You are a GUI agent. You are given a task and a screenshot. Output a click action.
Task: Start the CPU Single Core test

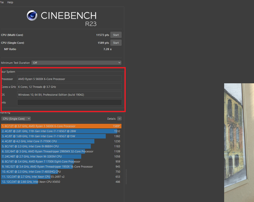[x=116, y=43]
